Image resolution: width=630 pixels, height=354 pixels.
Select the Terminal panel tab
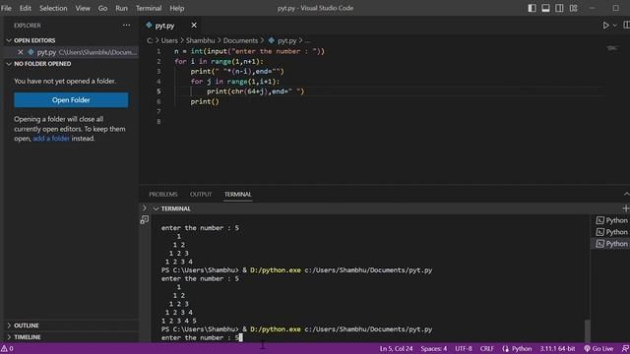(238, 195)
